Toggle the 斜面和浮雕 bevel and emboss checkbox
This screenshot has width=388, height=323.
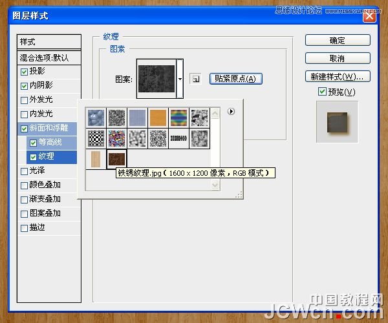click(25, 129)
